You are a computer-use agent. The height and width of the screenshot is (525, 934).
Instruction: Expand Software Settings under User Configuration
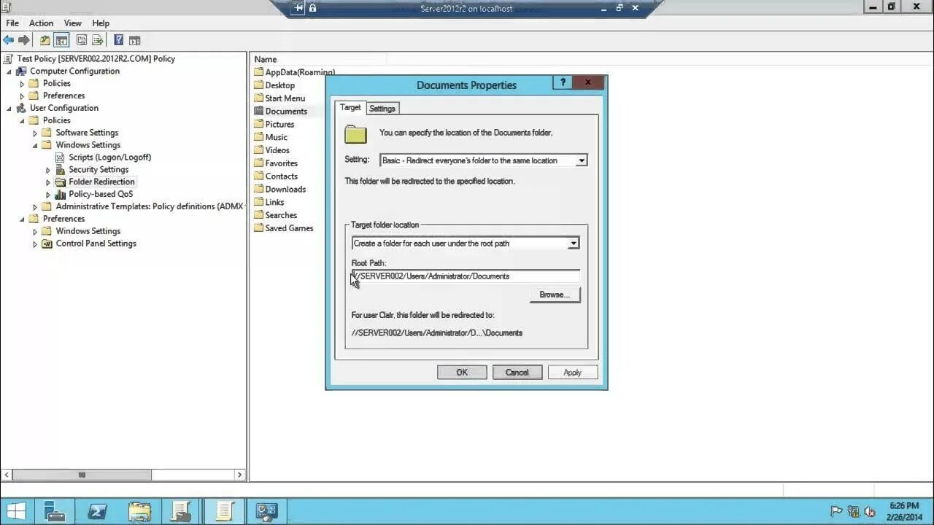click(x=35, y=133)
